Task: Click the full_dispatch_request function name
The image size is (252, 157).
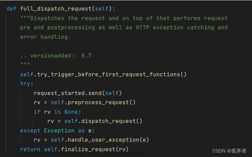Action: point(56,9)
